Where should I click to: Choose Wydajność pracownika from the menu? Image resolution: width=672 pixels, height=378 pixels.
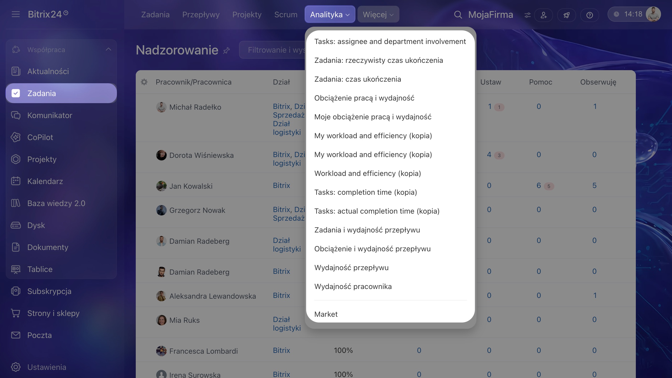[353, 286]
